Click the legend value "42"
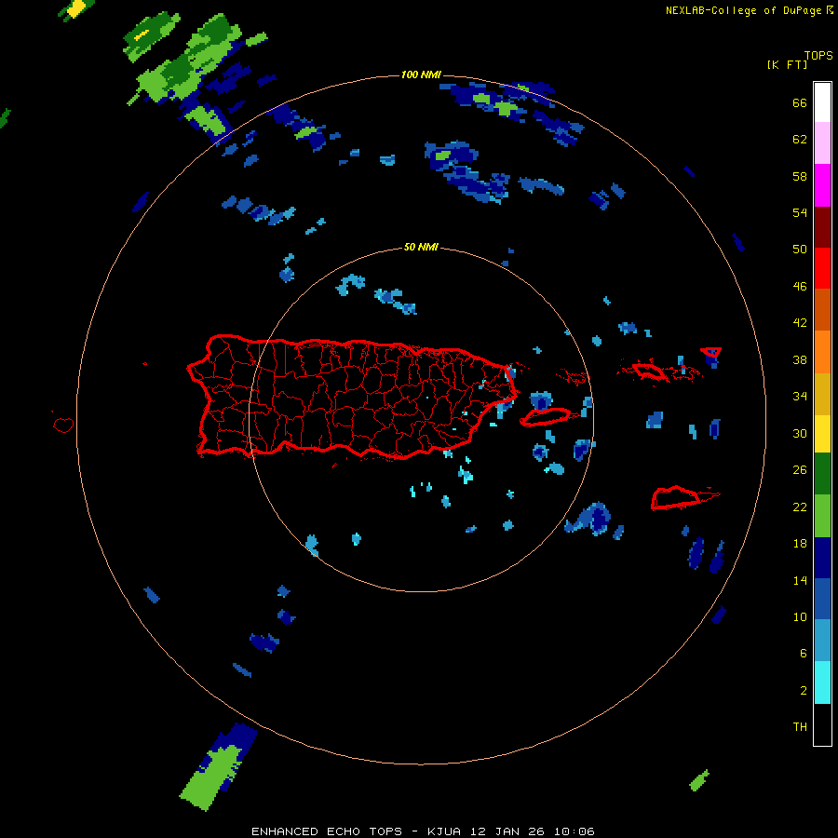This screenshot has height=838, width=838. (x=800, y=323)
